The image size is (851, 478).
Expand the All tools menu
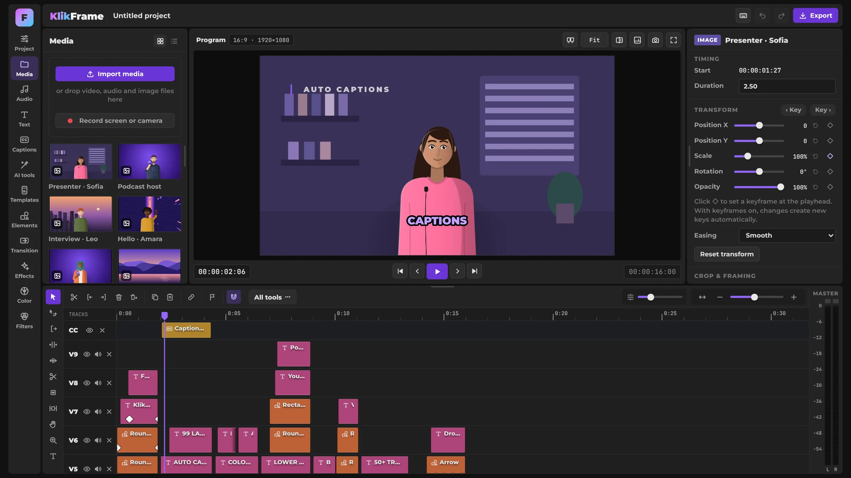[272, 297]
